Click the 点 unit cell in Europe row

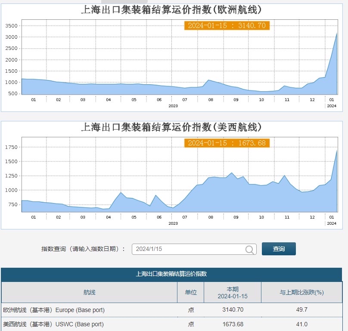191,310
